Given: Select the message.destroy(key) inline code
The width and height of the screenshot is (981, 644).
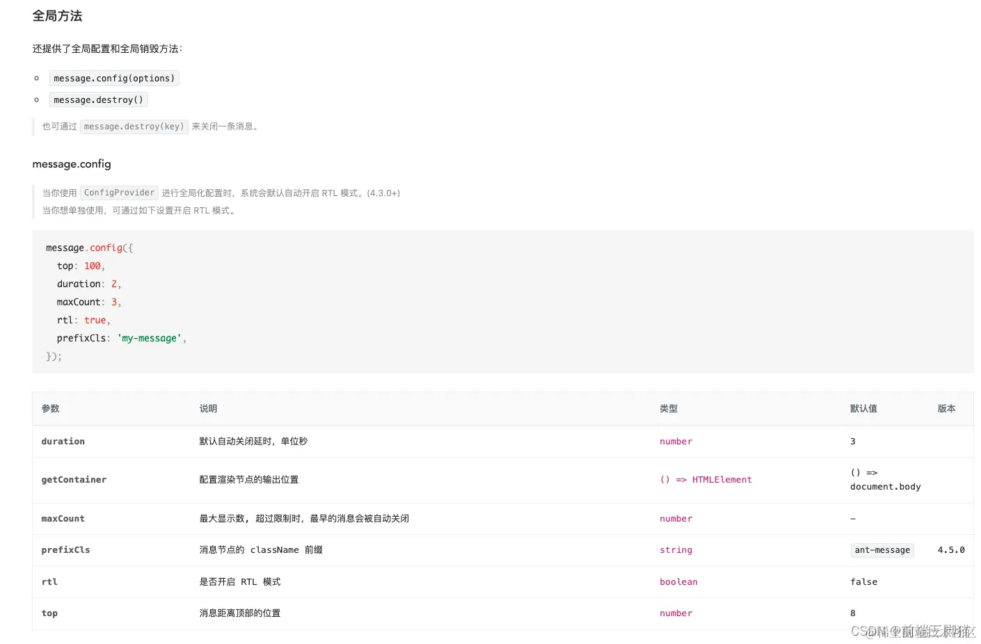Looking at the screenshot, I should click(x=134, y=126).
